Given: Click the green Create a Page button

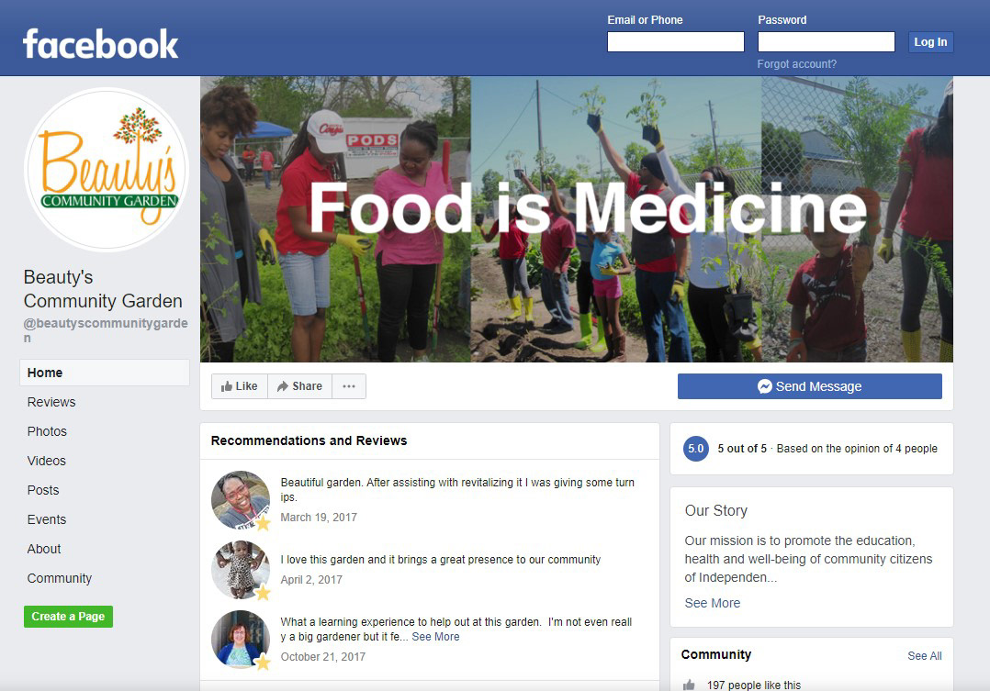Looking at the screenshot, I should 68,617.
